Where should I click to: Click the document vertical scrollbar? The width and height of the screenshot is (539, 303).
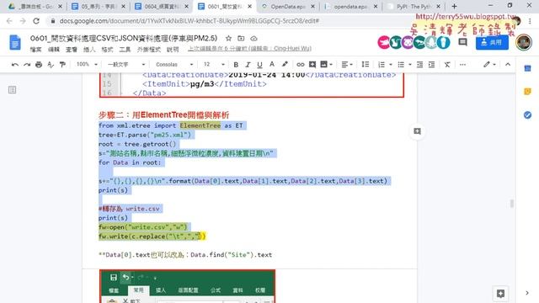tap(512, 203)
